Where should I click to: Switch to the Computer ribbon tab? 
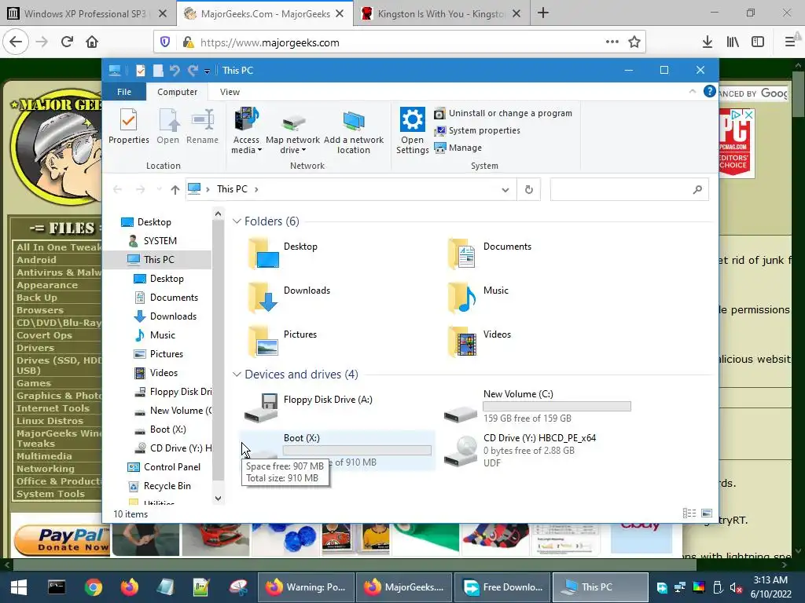pyautogui.click(x=177, y=92)
